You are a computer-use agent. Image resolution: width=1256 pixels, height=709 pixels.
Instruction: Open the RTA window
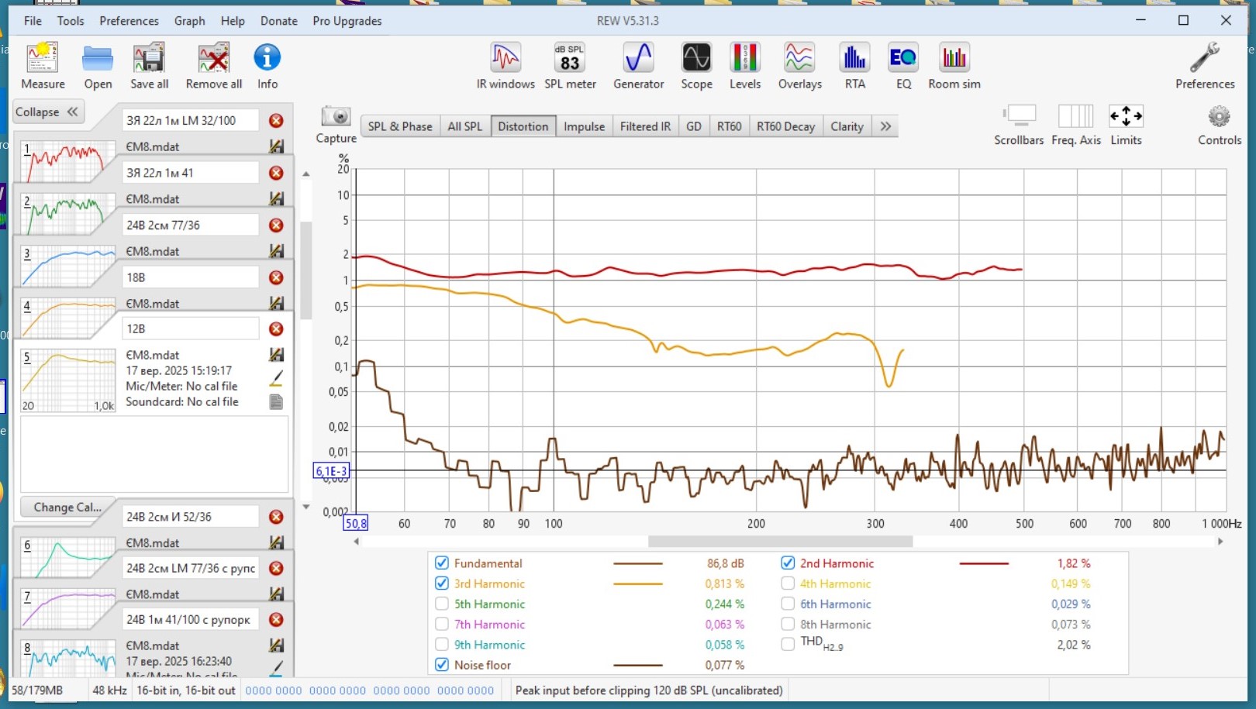pyautogui.click(x=854, y=66)
